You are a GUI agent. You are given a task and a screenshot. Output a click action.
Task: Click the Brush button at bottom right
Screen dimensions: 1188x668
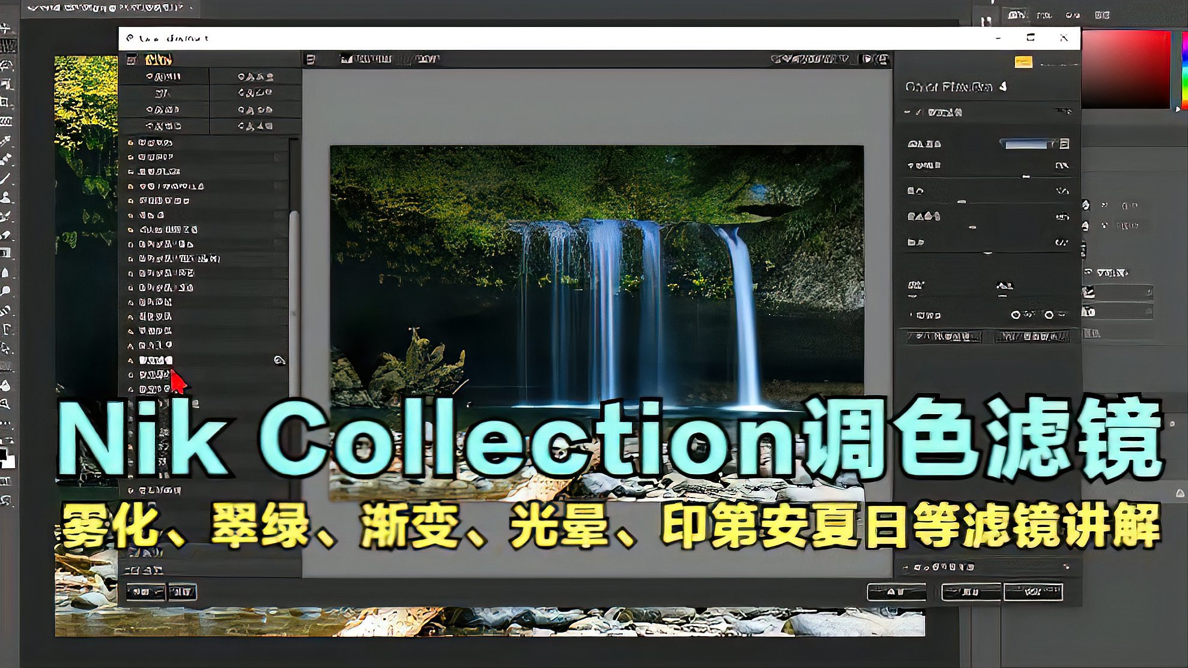click(x=896, y=592)
